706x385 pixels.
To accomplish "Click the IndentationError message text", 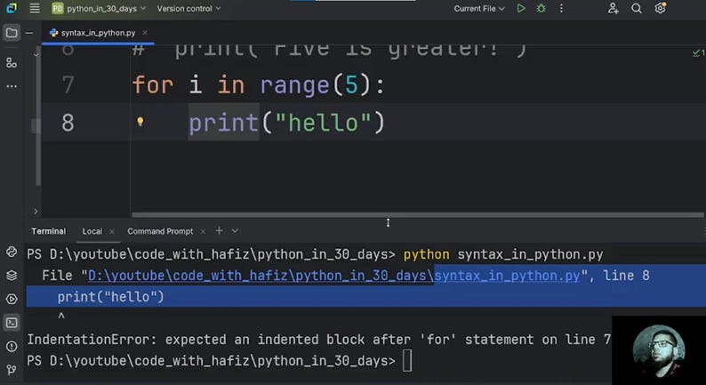I will coord(319,339).
